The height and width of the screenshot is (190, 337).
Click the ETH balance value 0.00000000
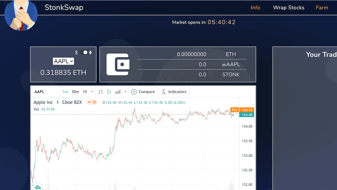(192, 54)
